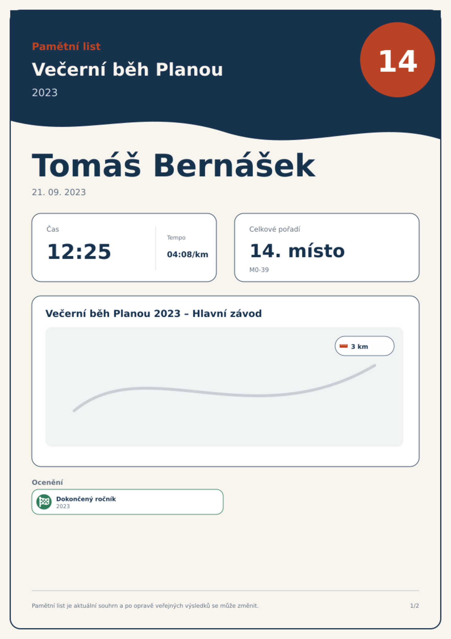
Task: Click the Ocenění section label
Action: 47,482
